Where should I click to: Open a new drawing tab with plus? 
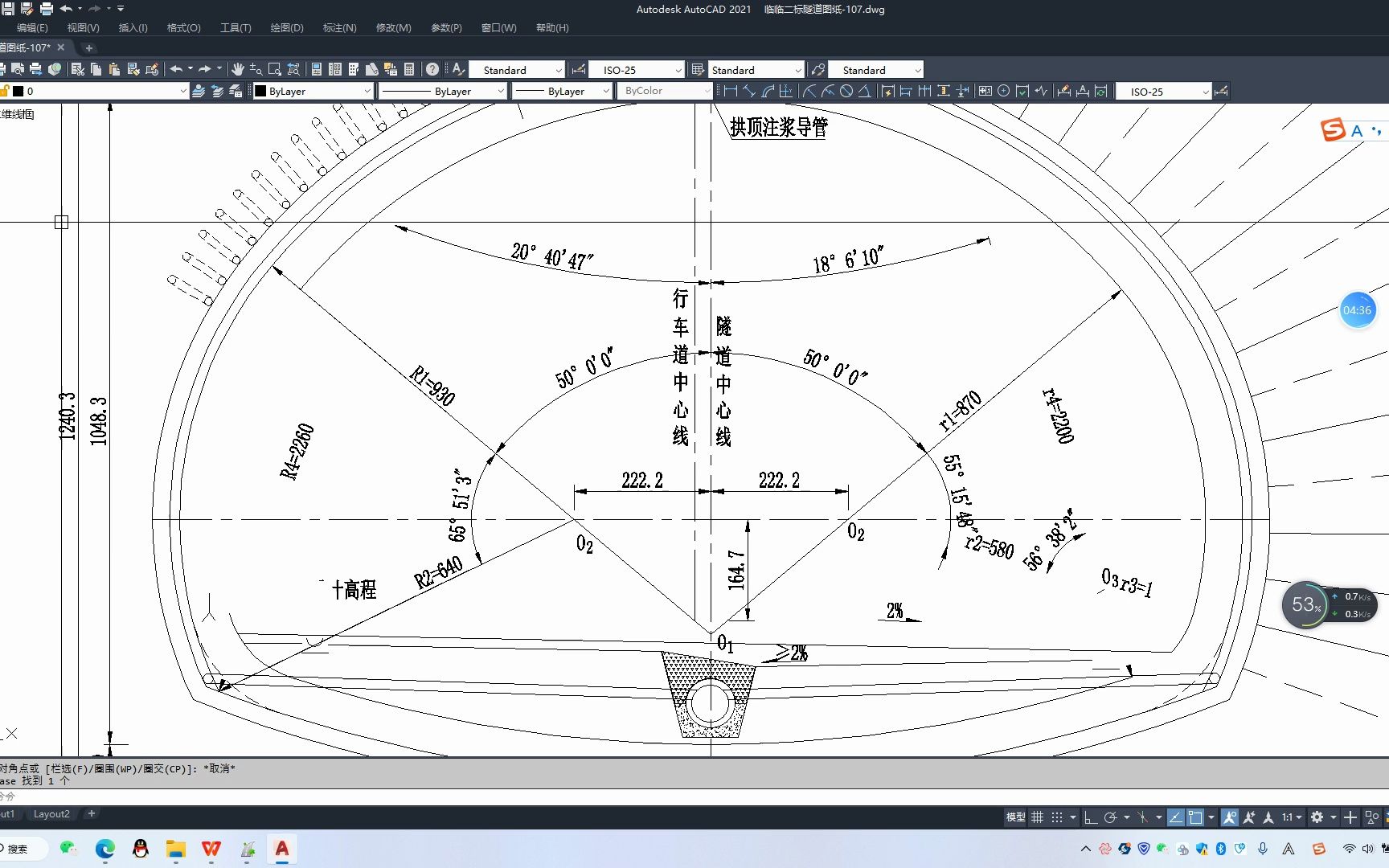pyautogui.click(x=89, y=47)
